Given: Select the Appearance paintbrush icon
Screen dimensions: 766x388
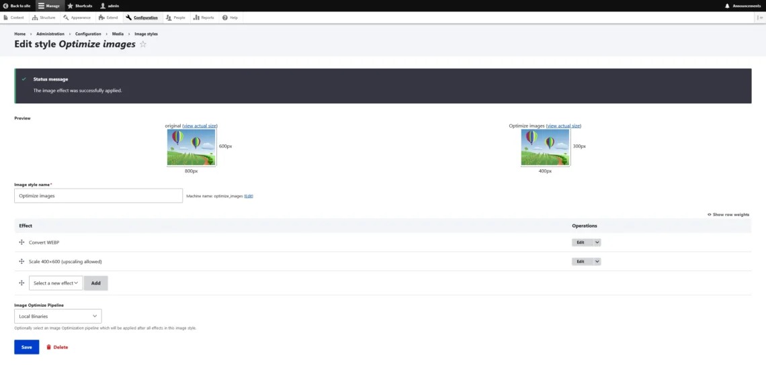Looking at the screenshot, I should click(66, 17).
